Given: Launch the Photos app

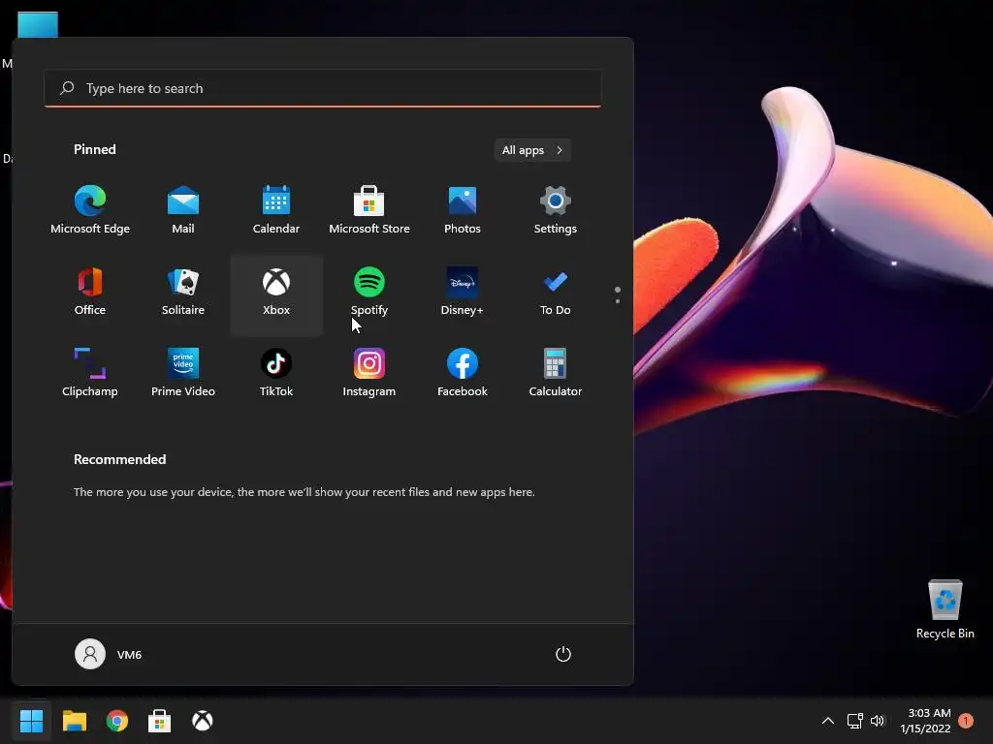Looking at the screenshot, I should point(463,210).
